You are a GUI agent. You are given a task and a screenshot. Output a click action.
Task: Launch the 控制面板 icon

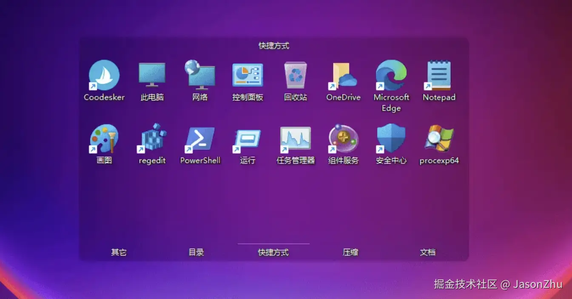248,75
